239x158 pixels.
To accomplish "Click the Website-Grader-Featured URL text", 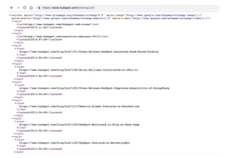I will [79, 107].
